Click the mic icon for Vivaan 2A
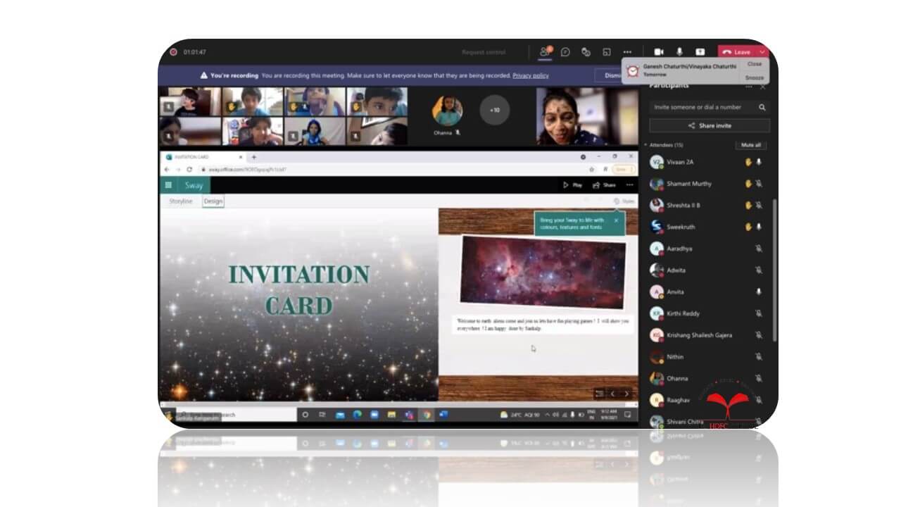This screenshot has height=507, width=901. click(x=759, y=162)
